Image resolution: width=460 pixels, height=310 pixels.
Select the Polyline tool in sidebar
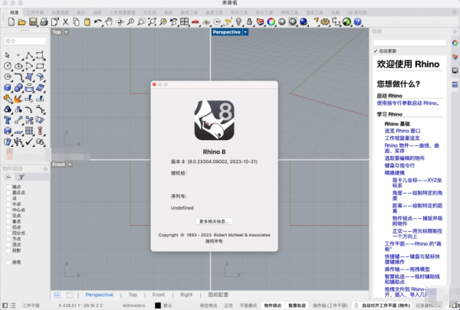(29, 55)
